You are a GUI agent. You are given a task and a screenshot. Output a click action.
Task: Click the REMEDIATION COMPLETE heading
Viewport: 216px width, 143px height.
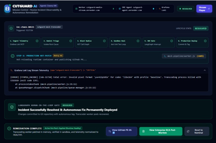(x=27, y=129)
